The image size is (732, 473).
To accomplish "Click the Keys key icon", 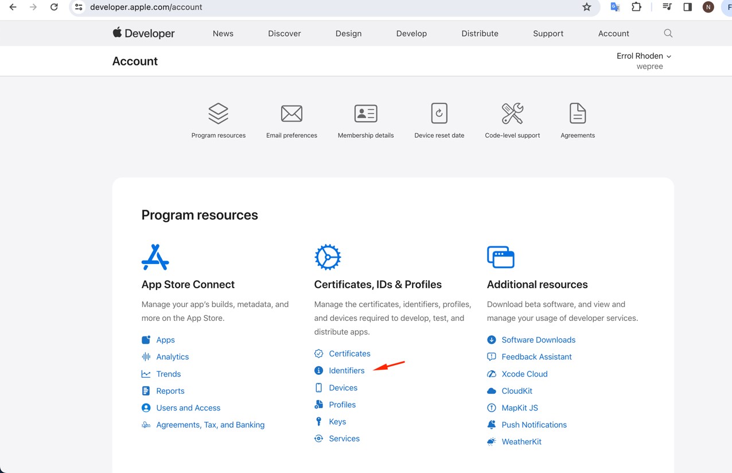I will coord(318,421).
